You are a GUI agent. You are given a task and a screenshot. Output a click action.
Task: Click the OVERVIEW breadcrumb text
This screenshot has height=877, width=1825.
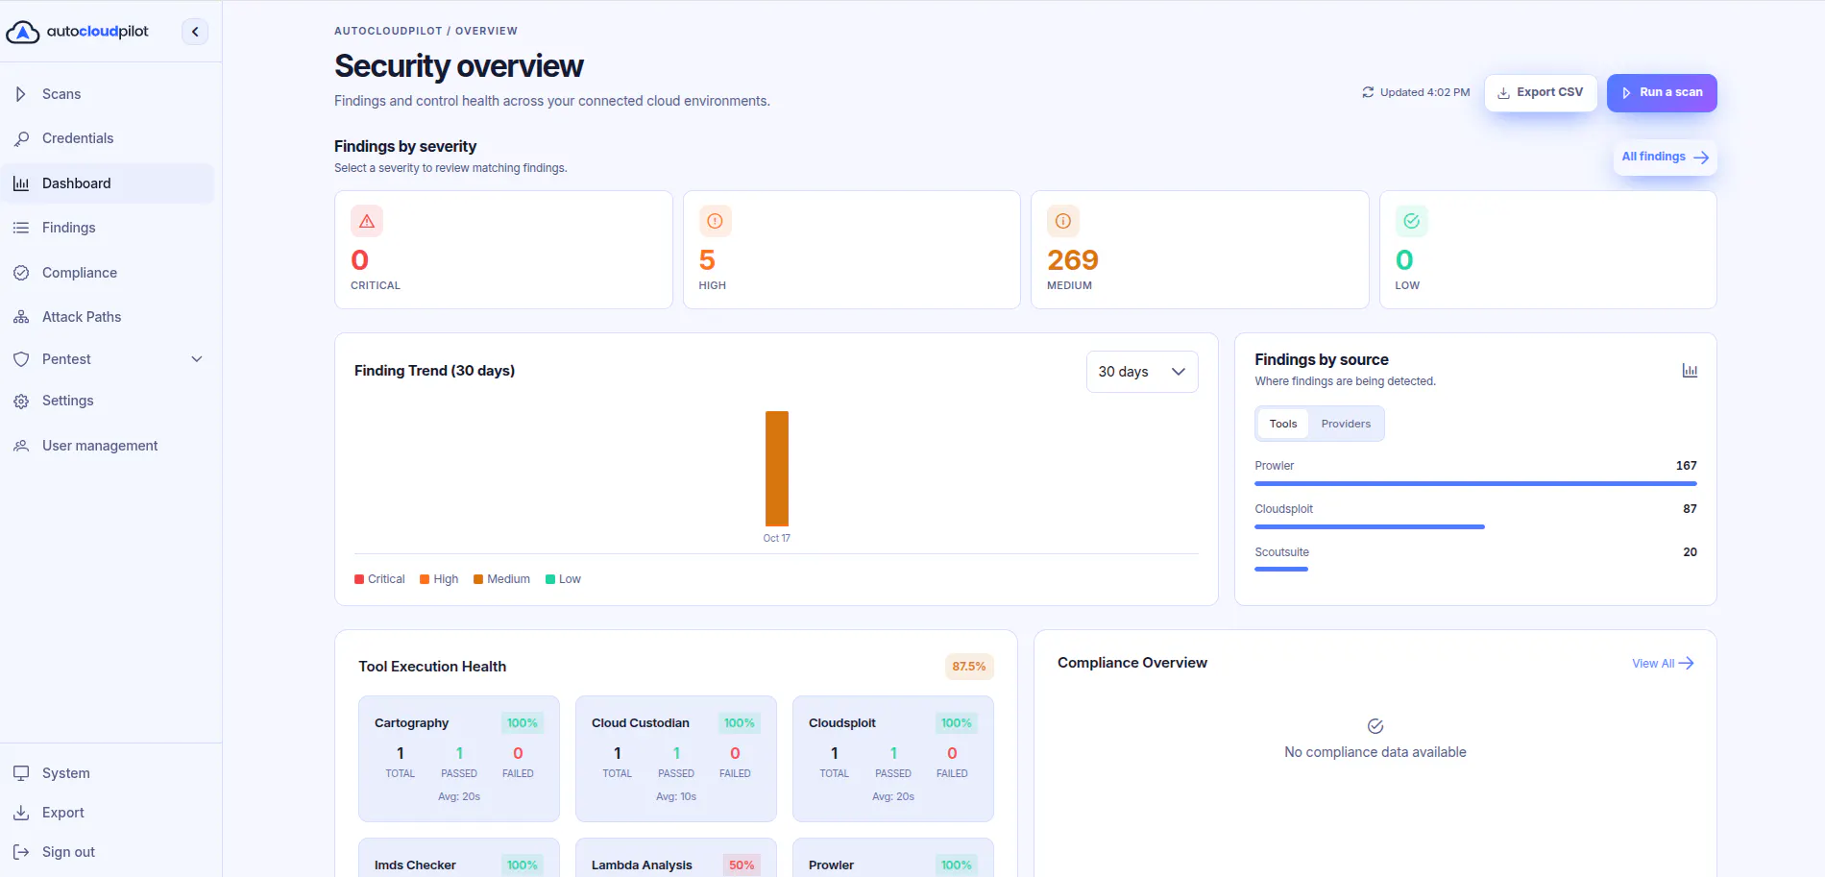(486, 31)
